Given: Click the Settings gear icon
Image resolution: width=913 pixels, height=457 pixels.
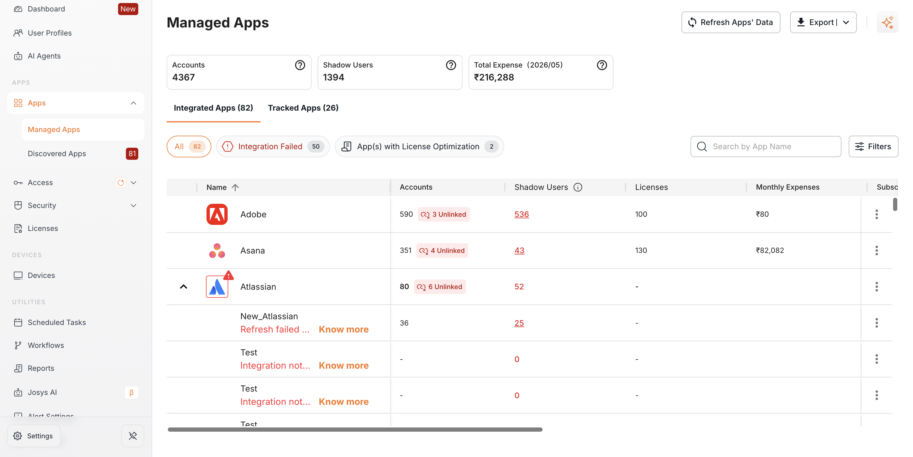Looking at the screenshot, I should (x=18, y=436).
